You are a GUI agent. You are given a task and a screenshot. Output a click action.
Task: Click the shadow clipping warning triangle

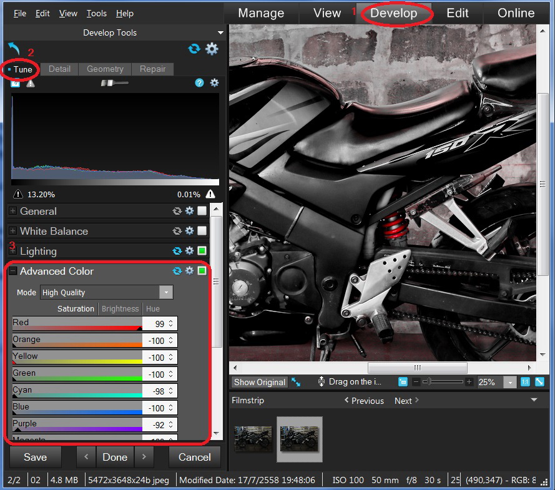click(x=17, y=194)
